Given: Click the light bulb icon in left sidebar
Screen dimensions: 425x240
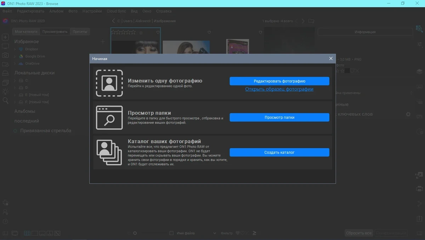Looking at the screenshot, I should tap(5, 91).
